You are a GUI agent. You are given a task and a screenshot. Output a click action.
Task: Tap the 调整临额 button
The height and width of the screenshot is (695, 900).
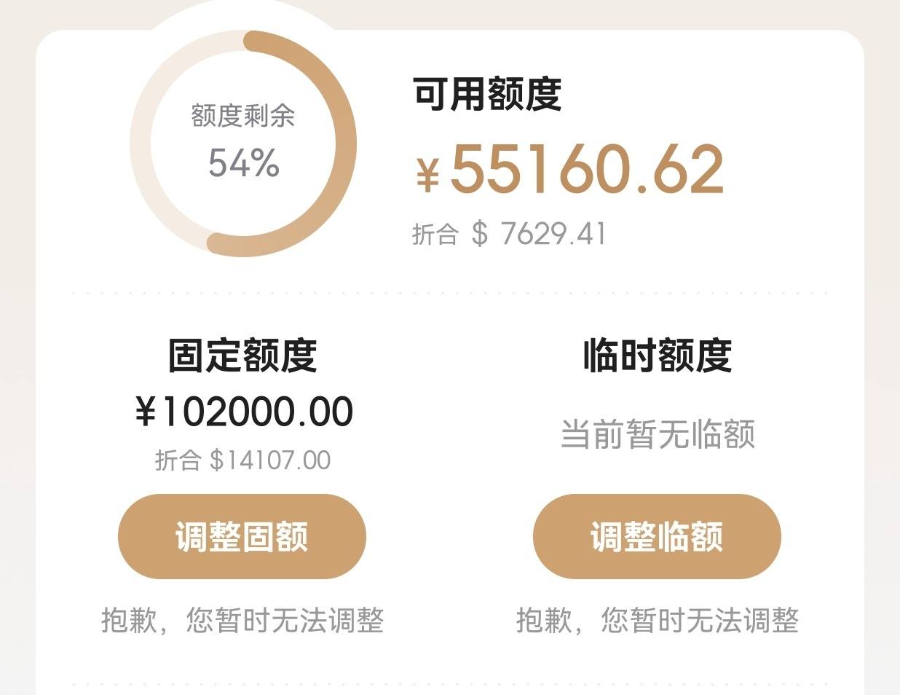[x=657, y=537]
